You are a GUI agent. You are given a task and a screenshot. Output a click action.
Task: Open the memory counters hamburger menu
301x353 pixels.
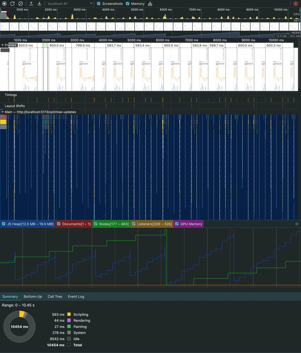click(297, 224)
